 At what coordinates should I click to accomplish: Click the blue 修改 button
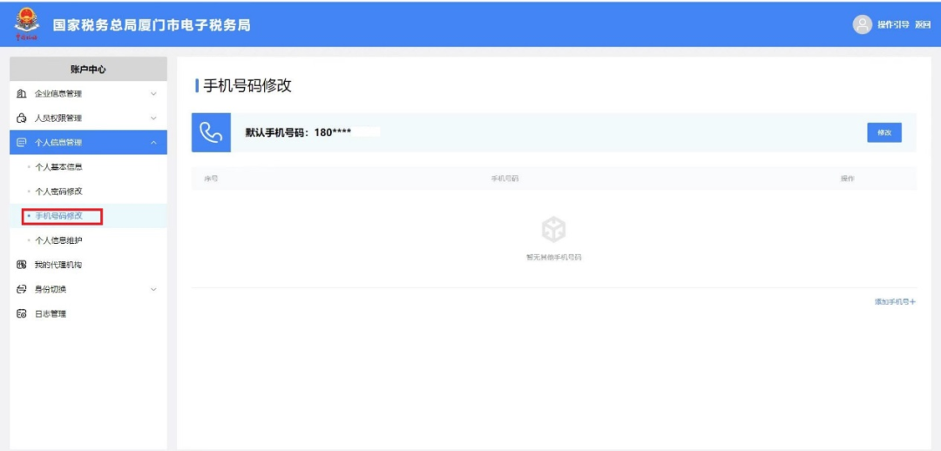[x=884, y=132]
